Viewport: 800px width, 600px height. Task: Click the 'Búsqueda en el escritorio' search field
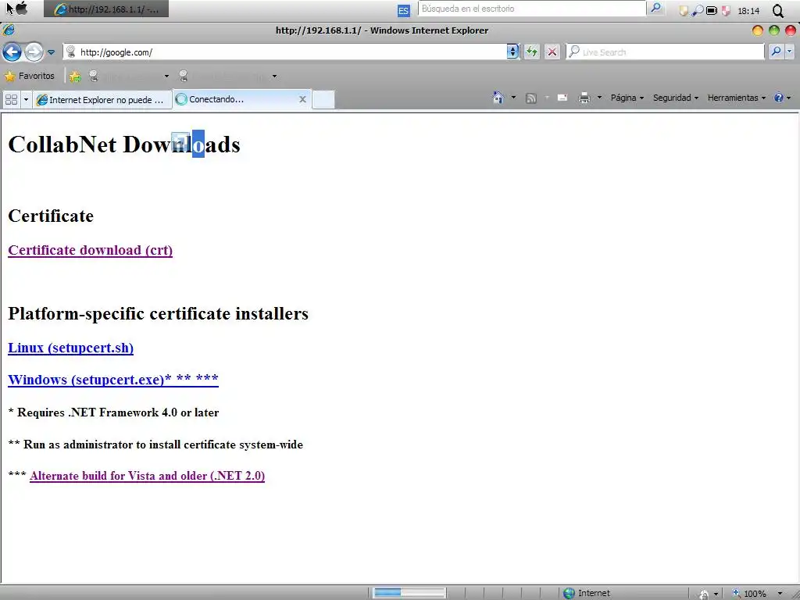tap(532, 9)
